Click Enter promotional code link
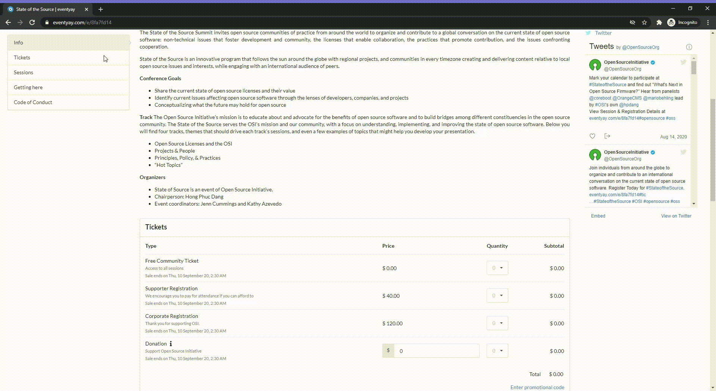Image resolution: width=716 pixels, height=391 pixels. [x=537, y=387]
